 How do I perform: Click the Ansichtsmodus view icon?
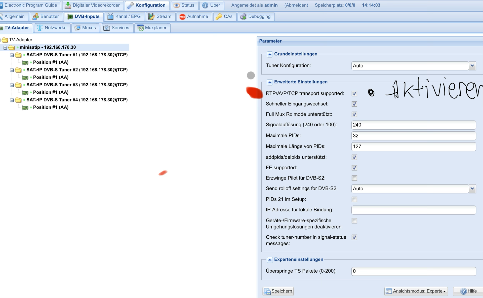tap(389, 291)
